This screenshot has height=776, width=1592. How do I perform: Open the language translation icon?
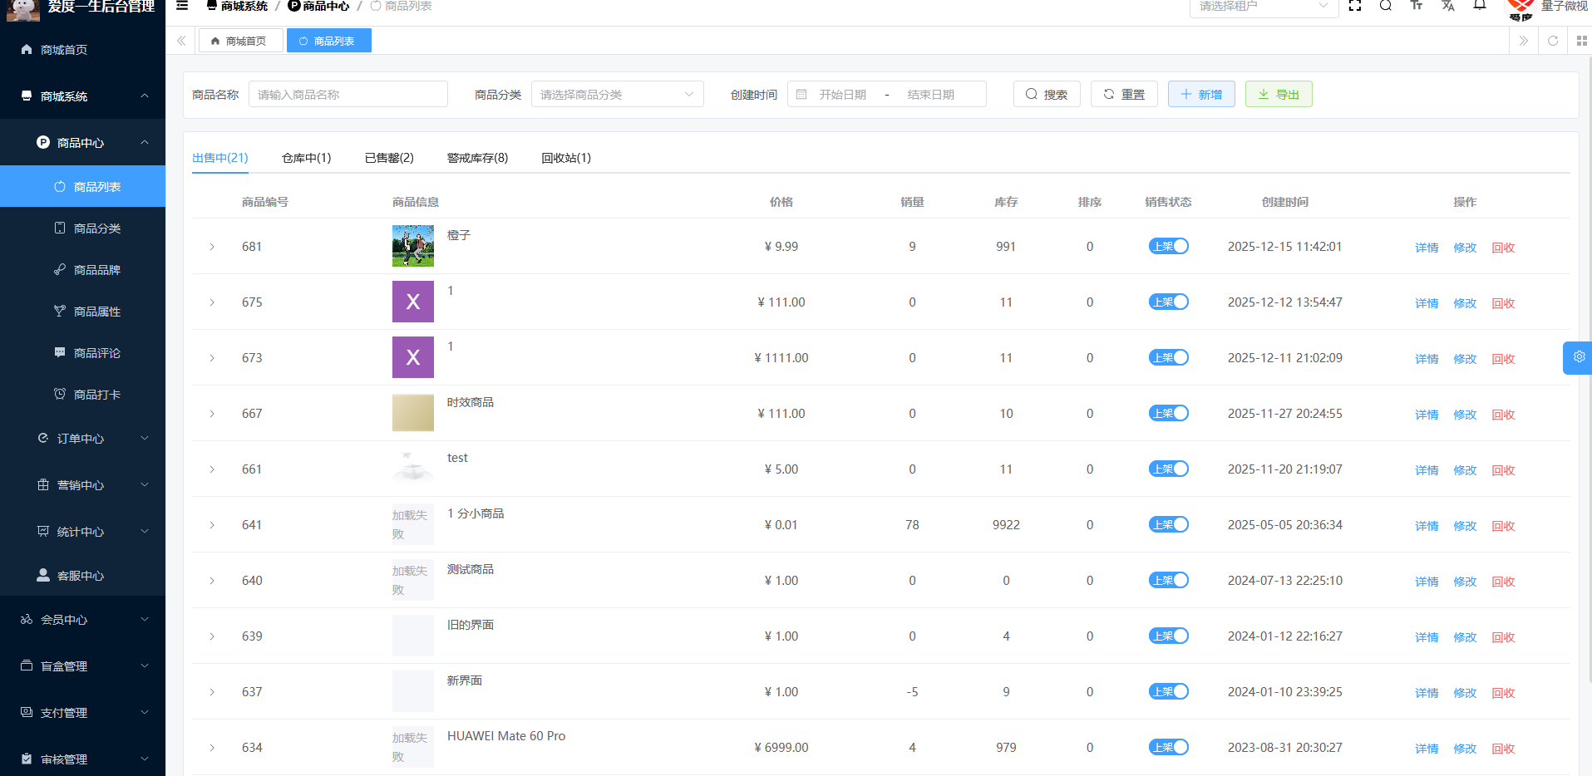(x=1448, y=6)
